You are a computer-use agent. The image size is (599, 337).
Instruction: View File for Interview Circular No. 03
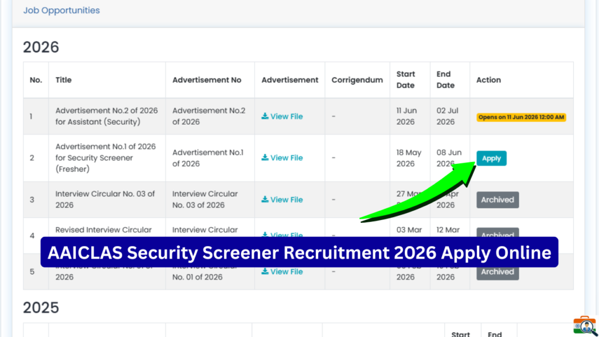pos(282,200)
